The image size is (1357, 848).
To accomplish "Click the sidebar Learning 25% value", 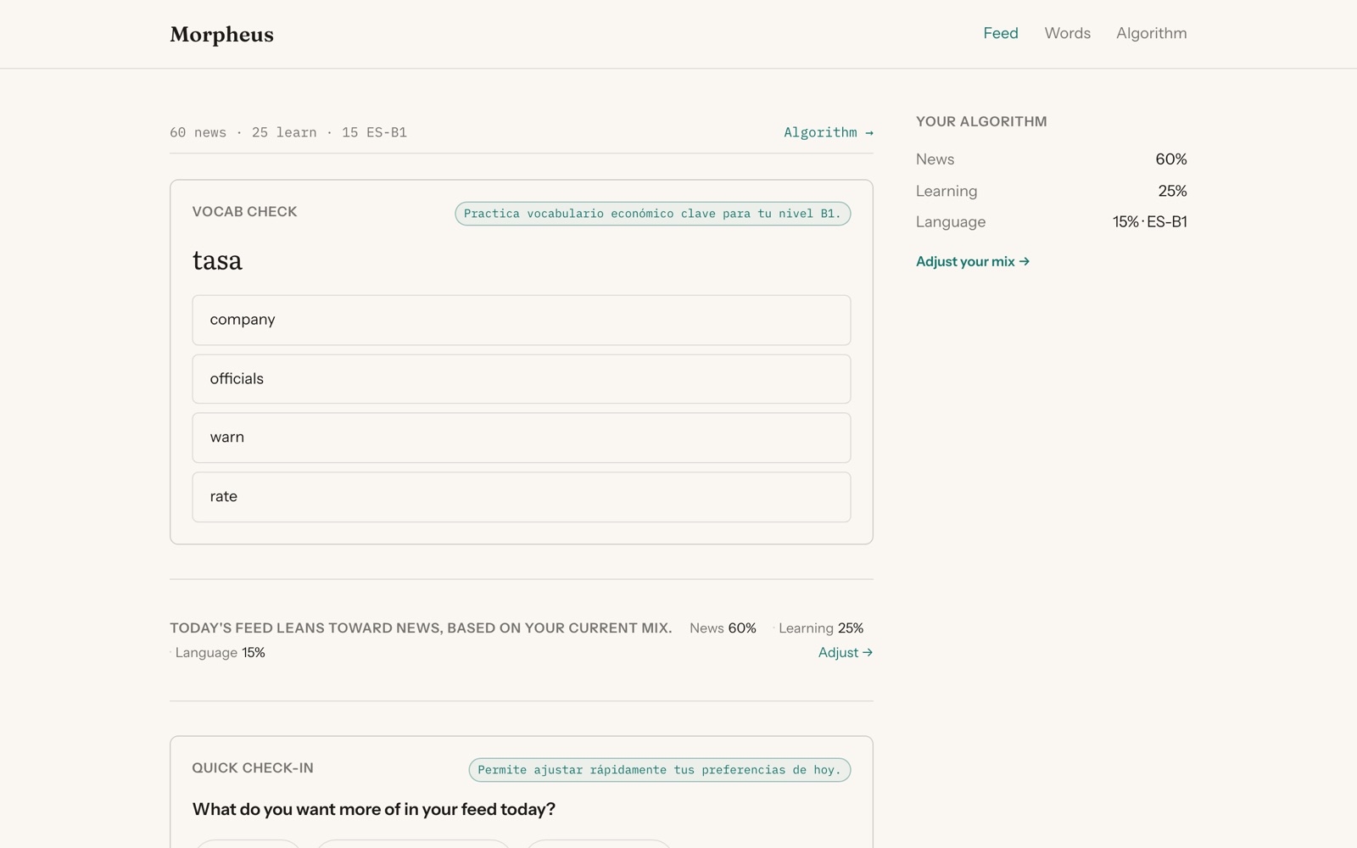I will pyautogui.click(x=1172, y=191).
